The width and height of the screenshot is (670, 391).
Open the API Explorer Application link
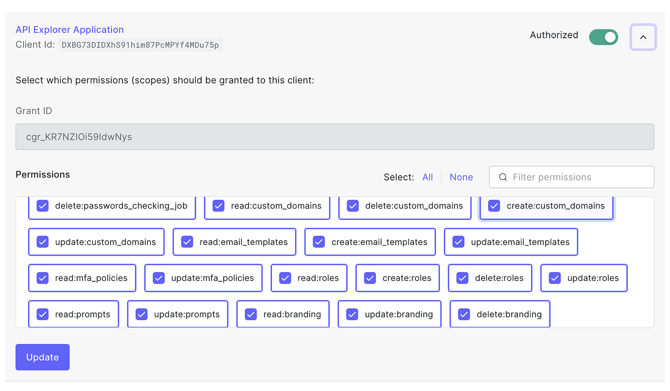[69, 30]
